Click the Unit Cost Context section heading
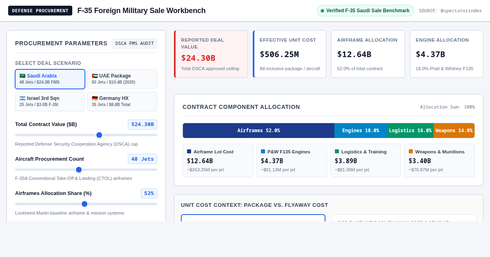The height and width of the screenshot is (257, 490). pyautogui.click(x=254, y=205)
